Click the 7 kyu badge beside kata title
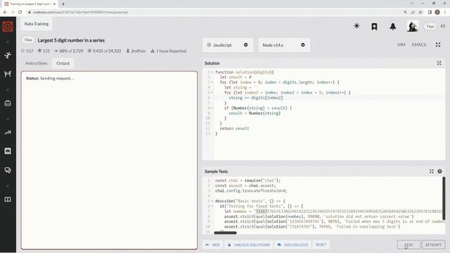This screenshot has width=450, height=253. (28, 40)
